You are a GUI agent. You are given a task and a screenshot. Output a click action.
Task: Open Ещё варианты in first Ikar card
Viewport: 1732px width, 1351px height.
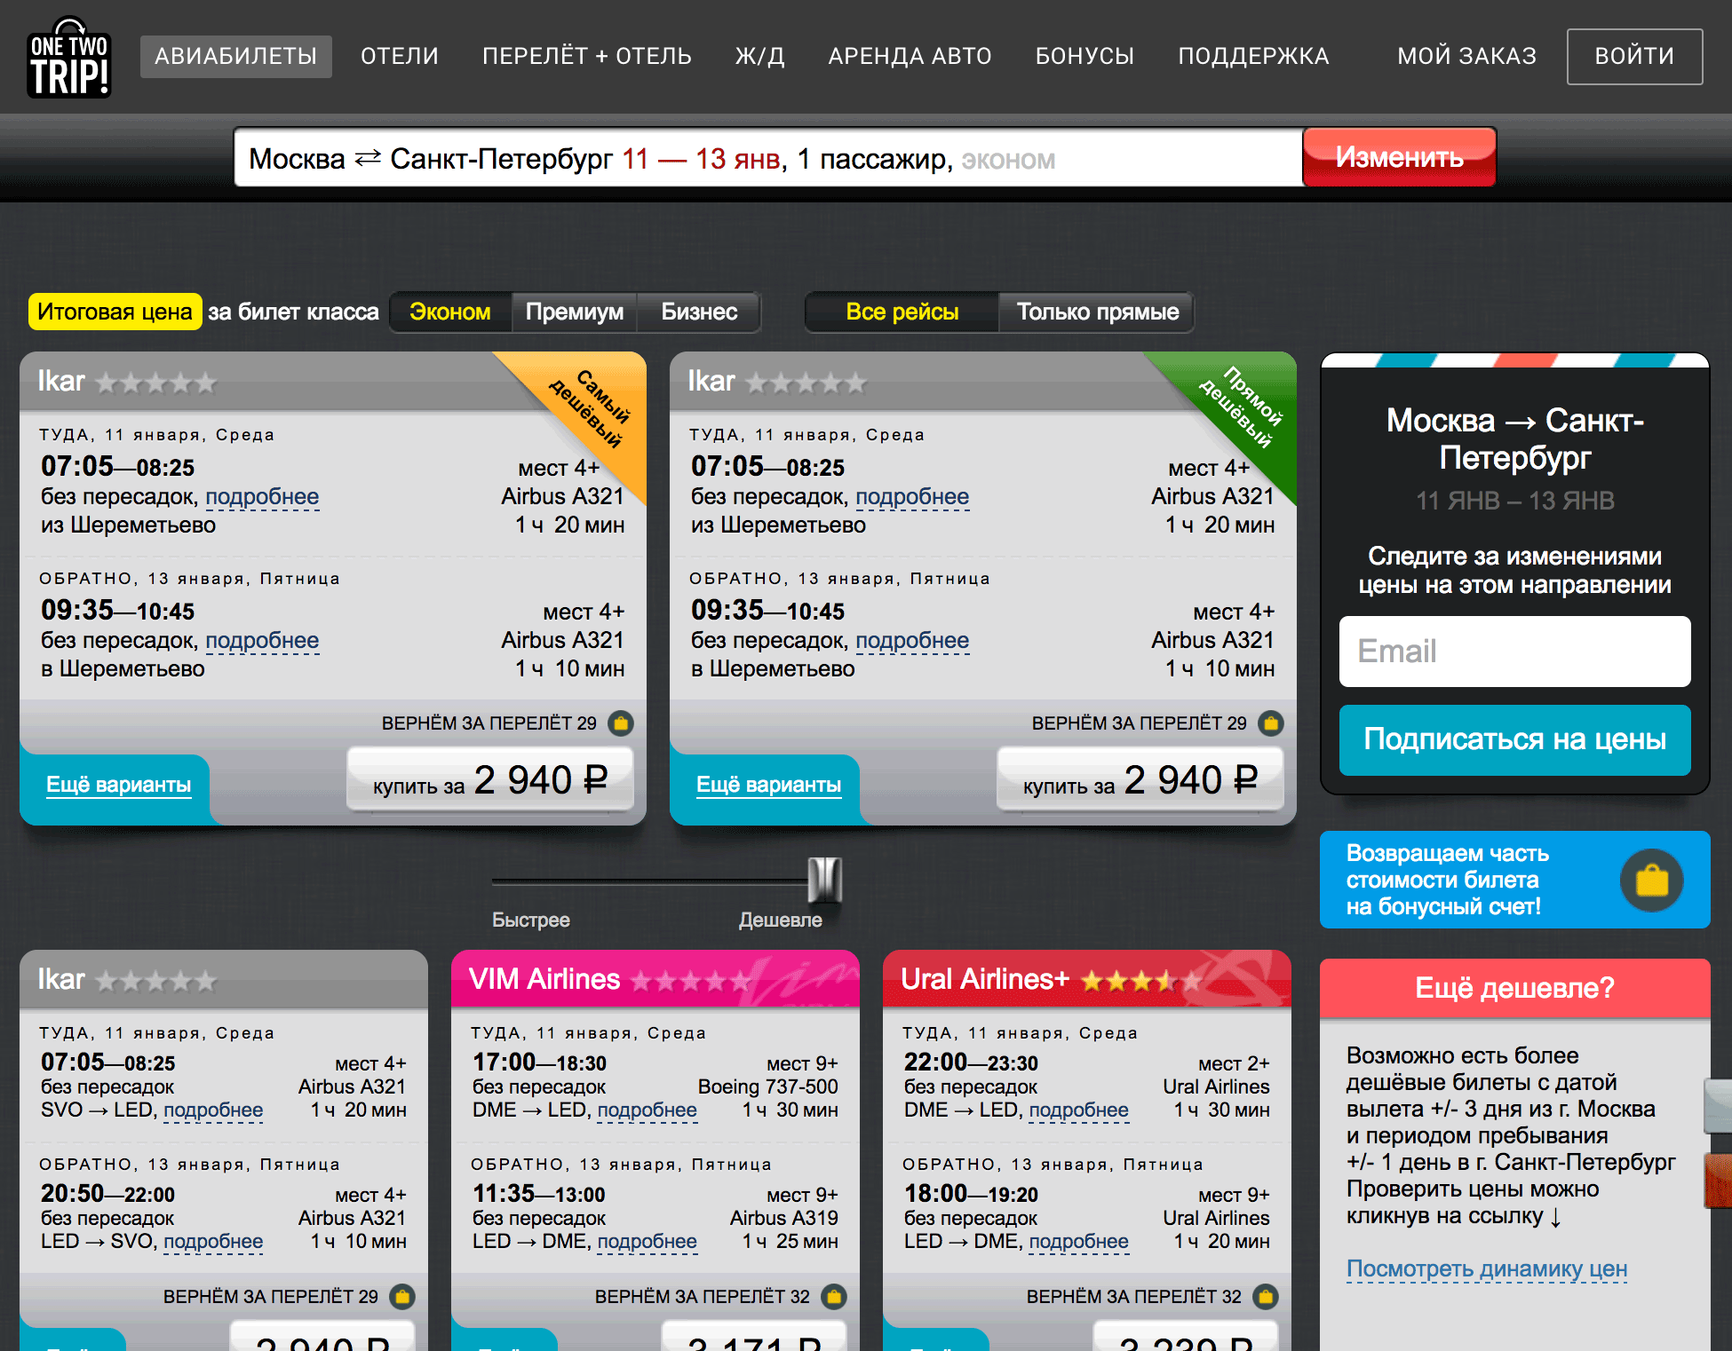pyautogui.click(x=119, y=785)
